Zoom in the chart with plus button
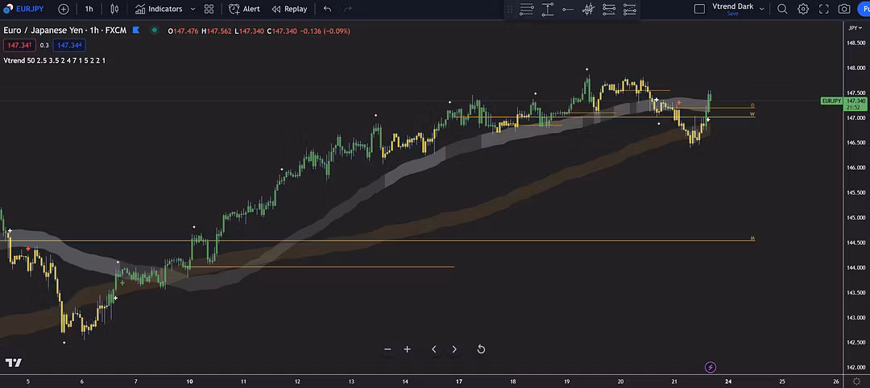The height and width of the screenshot is (388, 870). (x=408, y=349)
